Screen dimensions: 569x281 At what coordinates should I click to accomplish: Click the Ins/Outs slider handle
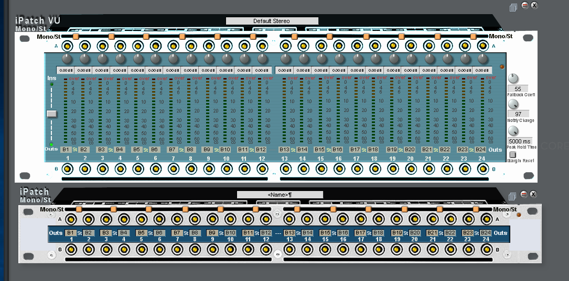point(52,114)
